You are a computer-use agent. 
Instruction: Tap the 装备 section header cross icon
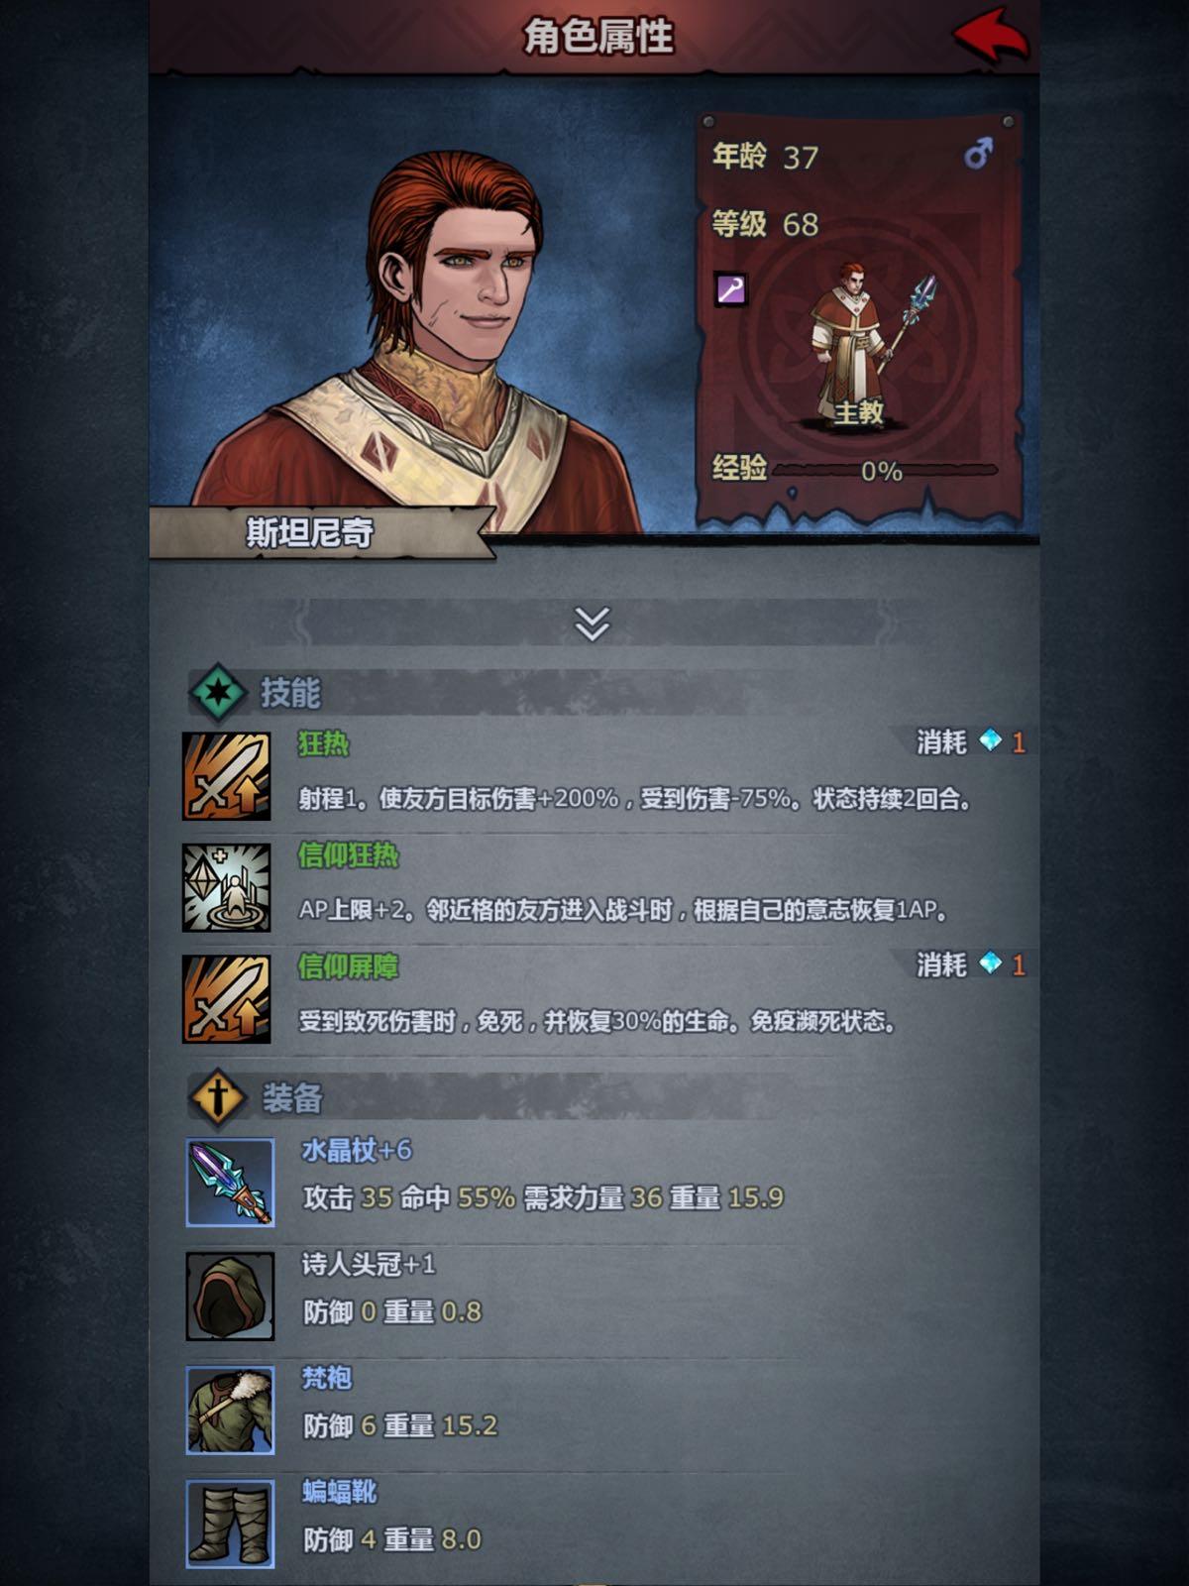218,1097
